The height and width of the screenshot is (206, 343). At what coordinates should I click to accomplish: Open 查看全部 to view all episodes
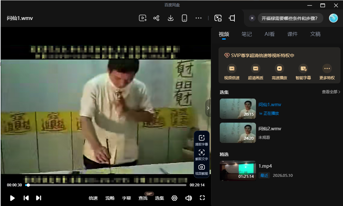point(331,92)
